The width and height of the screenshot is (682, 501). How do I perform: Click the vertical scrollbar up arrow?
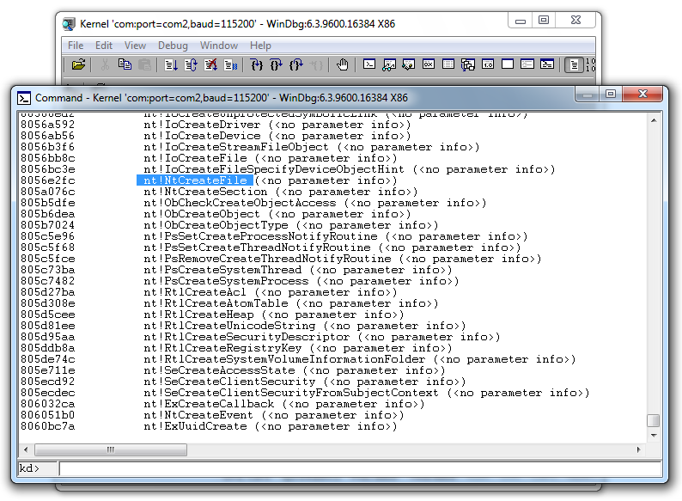click(654, 120)
